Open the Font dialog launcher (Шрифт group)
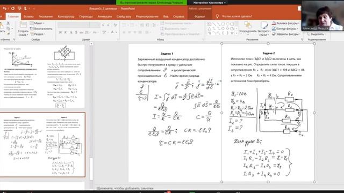The height and width of the screenshot is (193, 344). [x=118, y=39]
